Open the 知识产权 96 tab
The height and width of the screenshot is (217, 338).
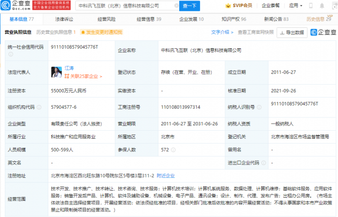(234, 19)
